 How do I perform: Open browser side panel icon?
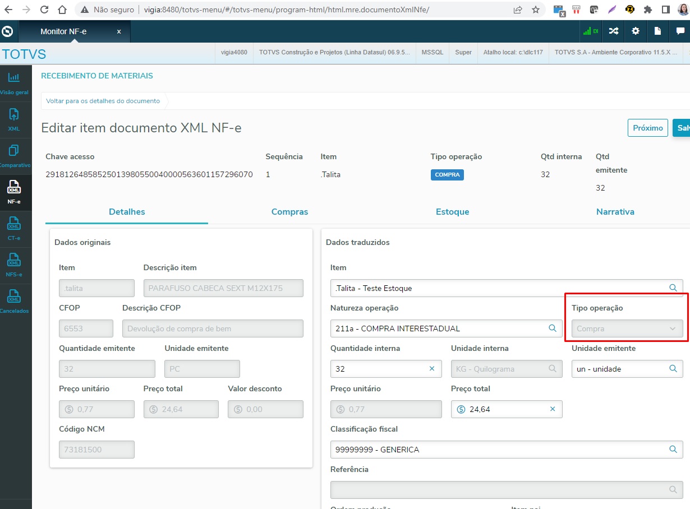(x=666, y=10)
